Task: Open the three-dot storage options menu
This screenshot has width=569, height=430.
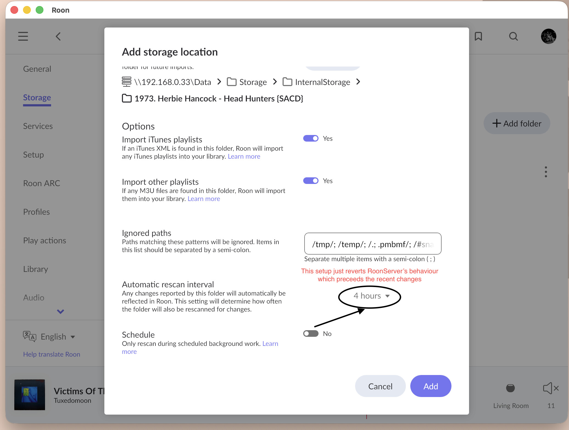Action: 546,172
